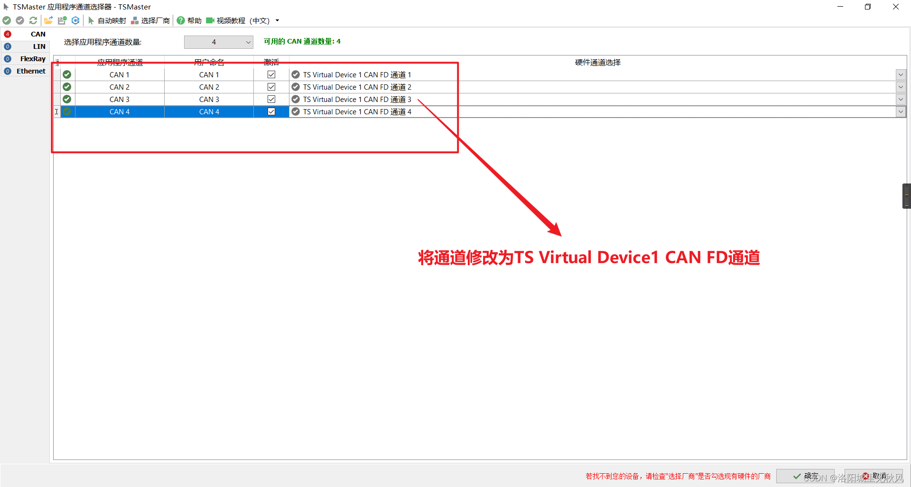Click red CAN count badge in sidebar

click(x=8, y=34)
